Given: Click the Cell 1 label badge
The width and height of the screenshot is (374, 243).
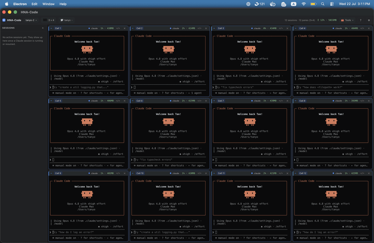Looking at the screenshot, I should click(x=58, y=28).
